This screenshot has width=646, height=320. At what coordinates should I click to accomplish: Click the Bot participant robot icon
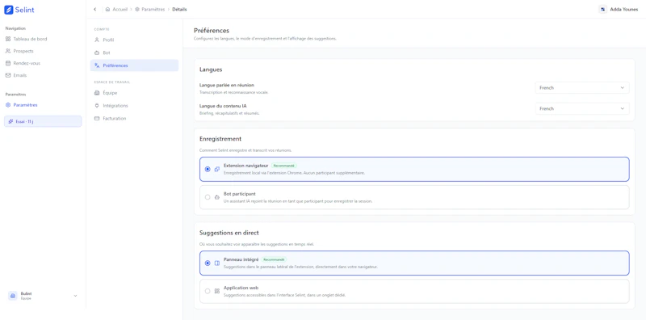pyautogui.click(x=217, y=197)
